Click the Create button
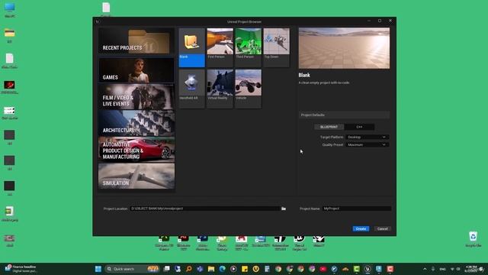The image size is (488, 275). click(361, 229)
